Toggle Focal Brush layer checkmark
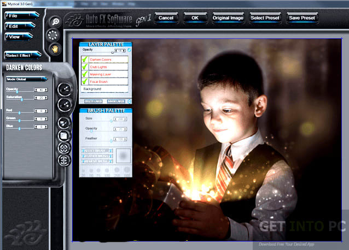This screenshot has width=349, height=250. click(x=85, y=81)
